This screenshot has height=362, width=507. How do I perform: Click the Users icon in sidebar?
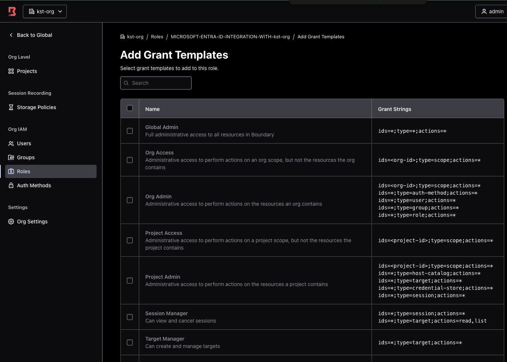11,143
